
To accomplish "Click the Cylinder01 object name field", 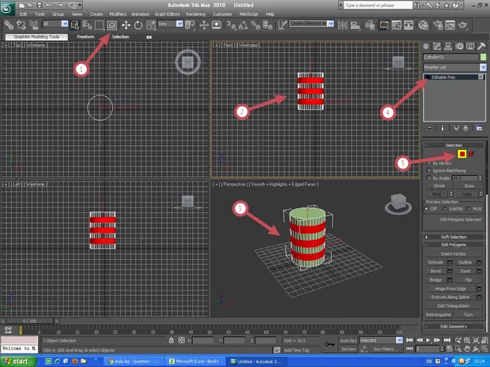I will click(449, 57).
